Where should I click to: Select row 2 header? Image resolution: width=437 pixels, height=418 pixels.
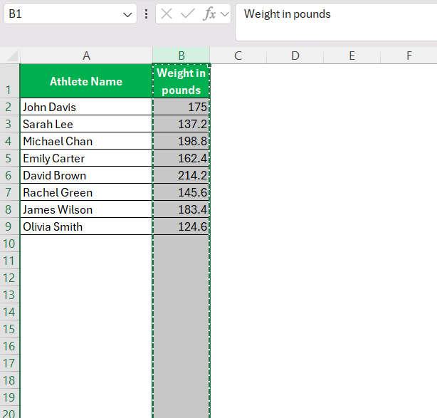click(x=10, y=107)
